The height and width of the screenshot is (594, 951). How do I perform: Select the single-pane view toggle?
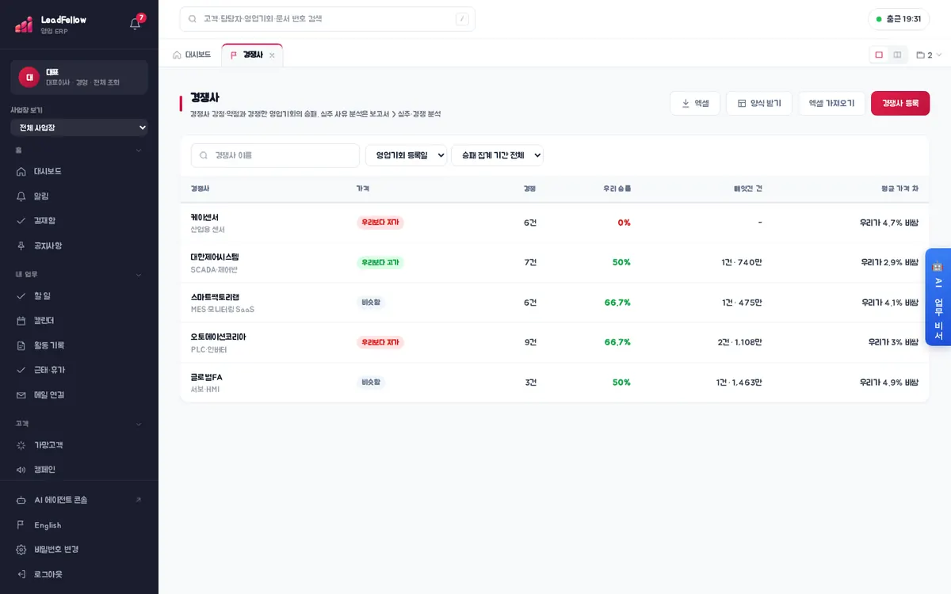click(879, 55)
